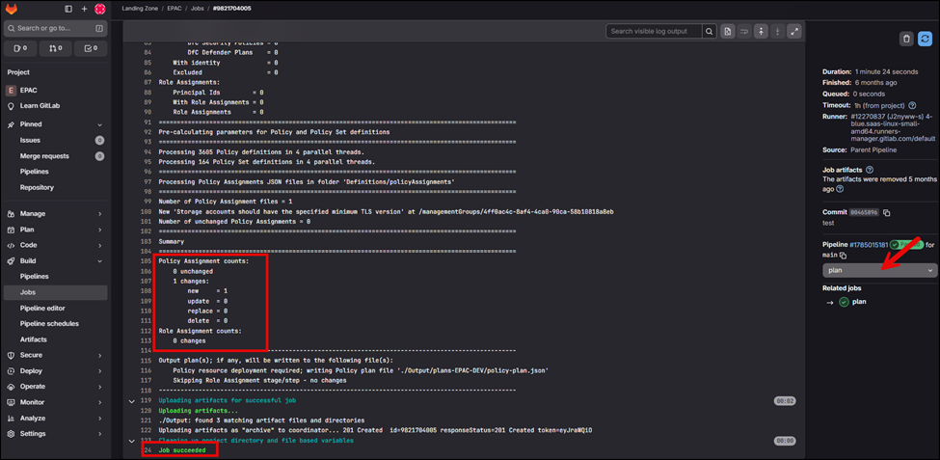Open the Pipeline editor
The height and width of the screenshot is (460, 940).
coord(56,309)
